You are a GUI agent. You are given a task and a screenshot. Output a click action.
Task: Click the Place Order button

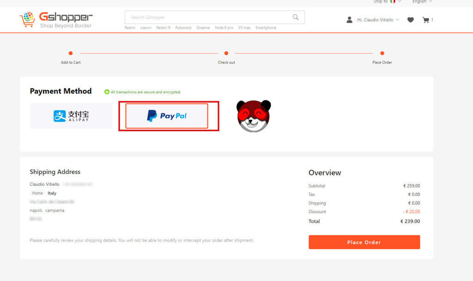click(364, 242)
